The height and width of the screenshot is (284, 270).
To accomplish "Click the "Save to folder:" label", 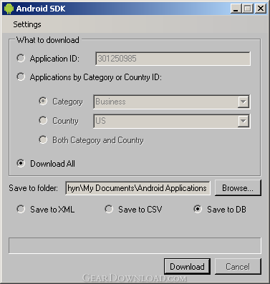I will (x=33, y=188).
